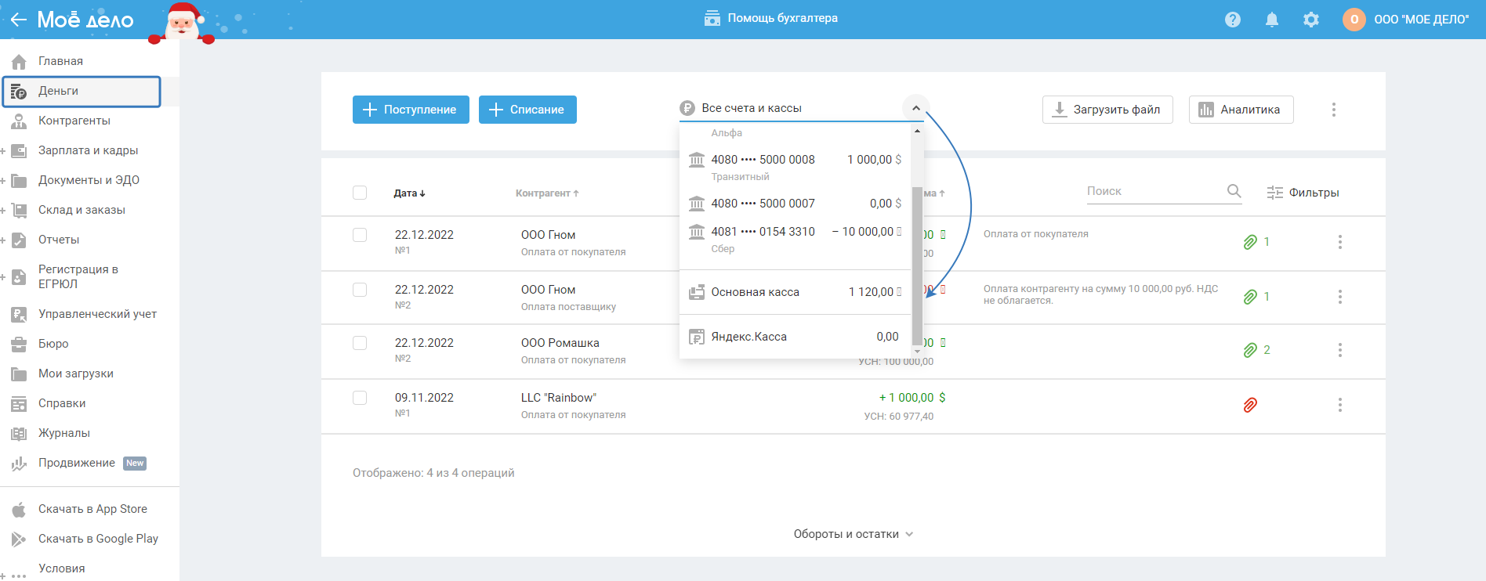Image resolution: width=1486 pixels, height=581 pixels.
Task: Open Условия link in sidebar
Action: (62, 568)
